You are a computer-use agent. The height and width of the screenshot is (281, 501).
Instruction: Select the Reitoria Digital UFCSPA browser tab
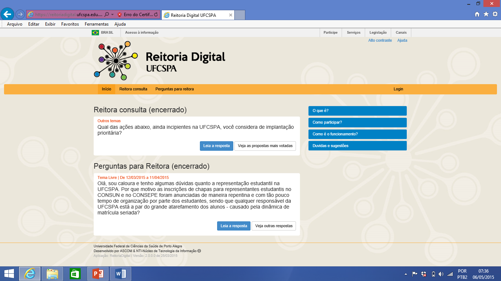point(197,15)
